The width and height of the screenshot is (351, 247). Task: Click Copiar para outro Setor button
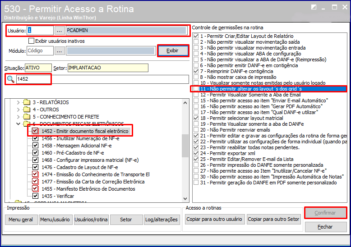tap(273, 219)
